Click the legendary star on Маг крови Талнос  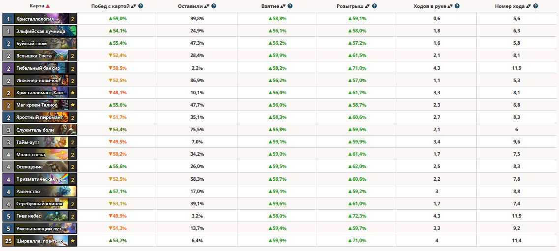(73, 105)
